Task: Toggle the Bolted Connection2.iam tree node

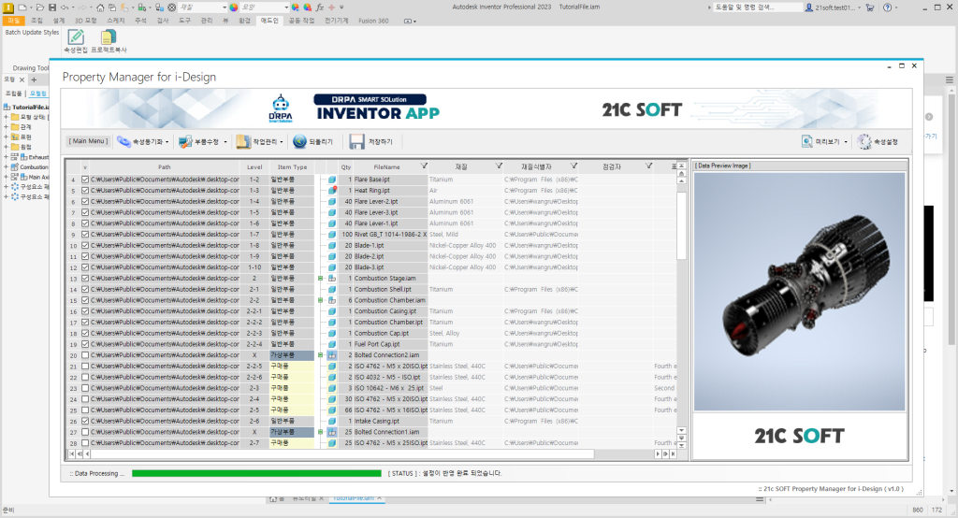Action: pos(320,355)
